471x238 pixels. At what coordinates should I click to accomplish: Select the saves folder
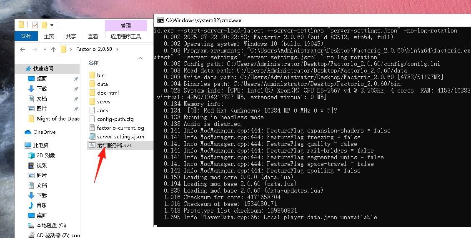[x=104, y=102]
